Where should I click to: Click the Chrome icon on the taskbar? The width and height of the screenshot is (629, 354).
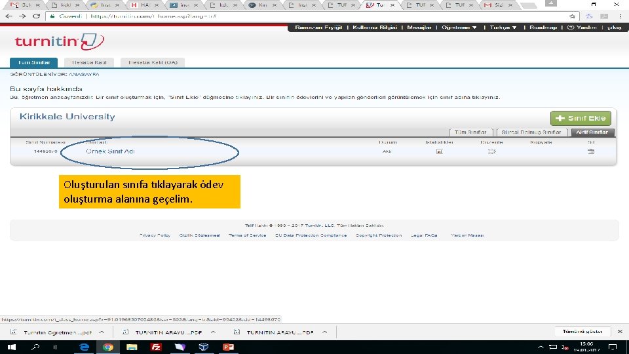[107, 347]
